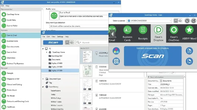Toggle the auto image quality icon
This screenshot has height=110, width=197.
(x=116, y=61)
